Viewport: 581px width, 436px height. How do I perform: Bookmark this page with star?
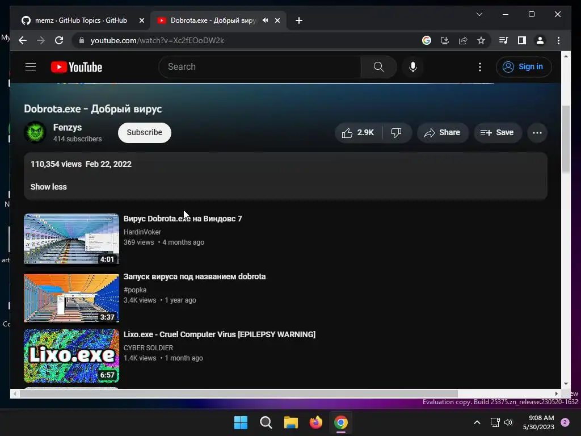(481, 40)
